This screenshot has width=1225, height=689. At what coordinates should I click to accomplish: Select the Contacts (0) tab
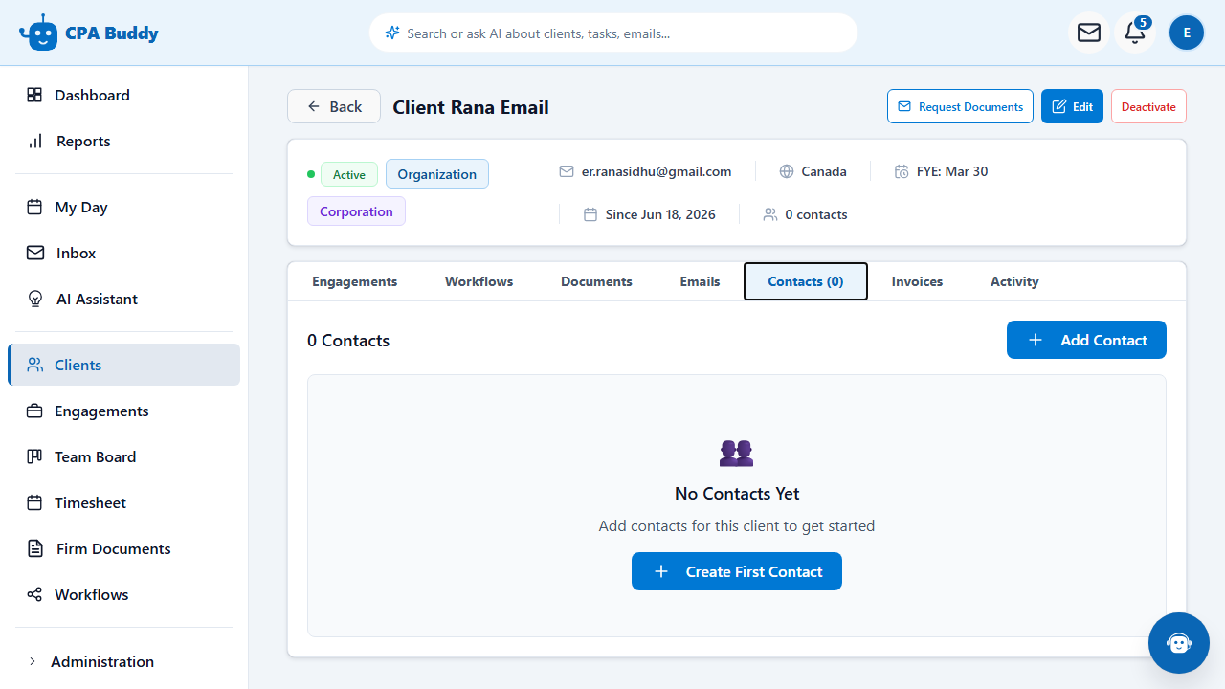coord(806,281)
